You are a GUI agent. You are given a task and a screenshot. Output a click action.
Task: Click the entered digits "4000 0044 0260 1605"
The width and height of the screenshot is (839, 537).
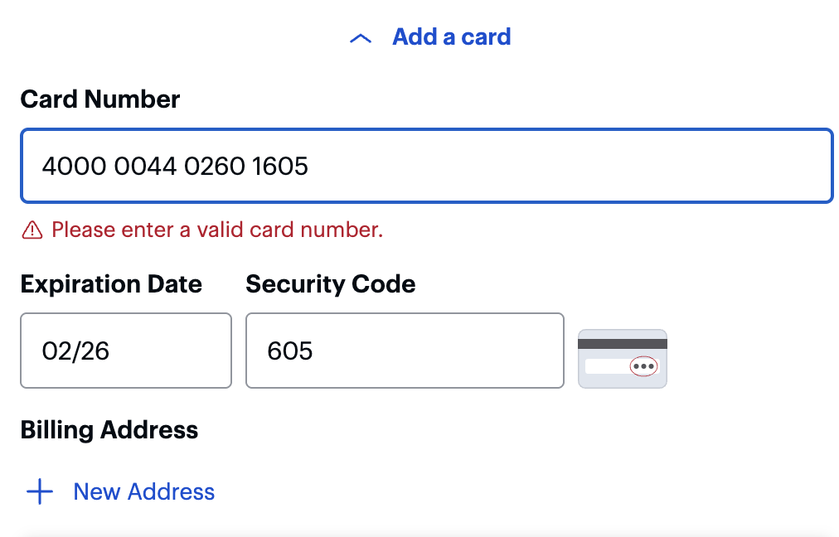point(175,167)
